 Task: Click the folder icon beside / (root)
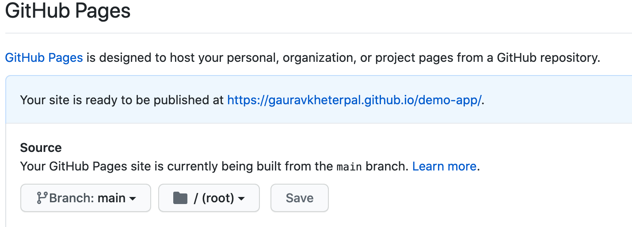point(180,198)
